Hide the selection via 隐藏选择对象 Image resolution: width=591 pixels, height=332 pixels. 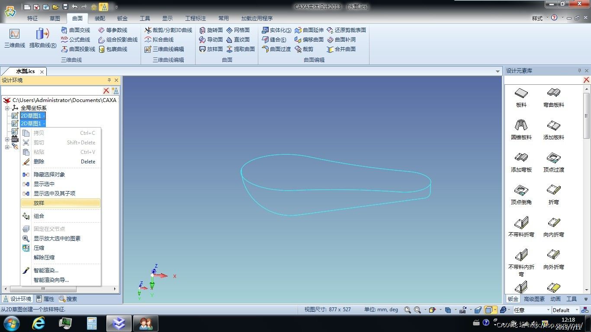(48, 174)
